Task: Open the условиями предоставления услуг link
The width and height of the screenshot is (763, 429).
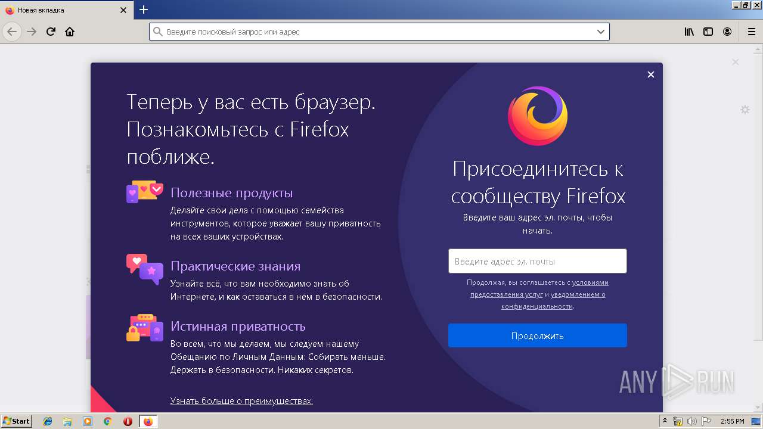Action: point(539,288)
